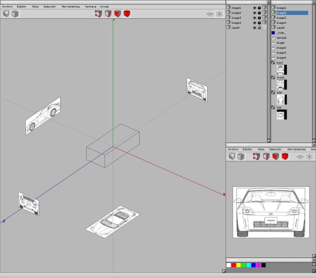Image resolution: width=316 pixels, height=278 pixels.
Task: Toggle ground plane icon in main Geometry toolbar
Action: point(210,14)
